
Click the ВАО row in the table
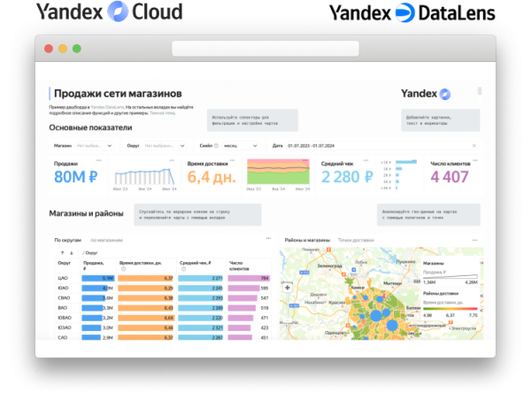click(163, 308)
